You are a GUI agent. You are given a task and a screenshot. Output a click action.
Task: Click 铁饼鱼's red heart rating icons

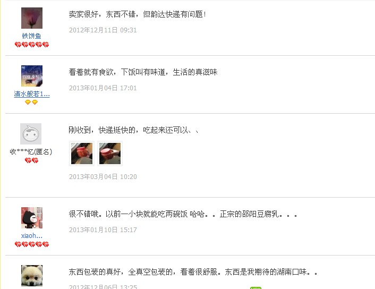coord(32,45)
